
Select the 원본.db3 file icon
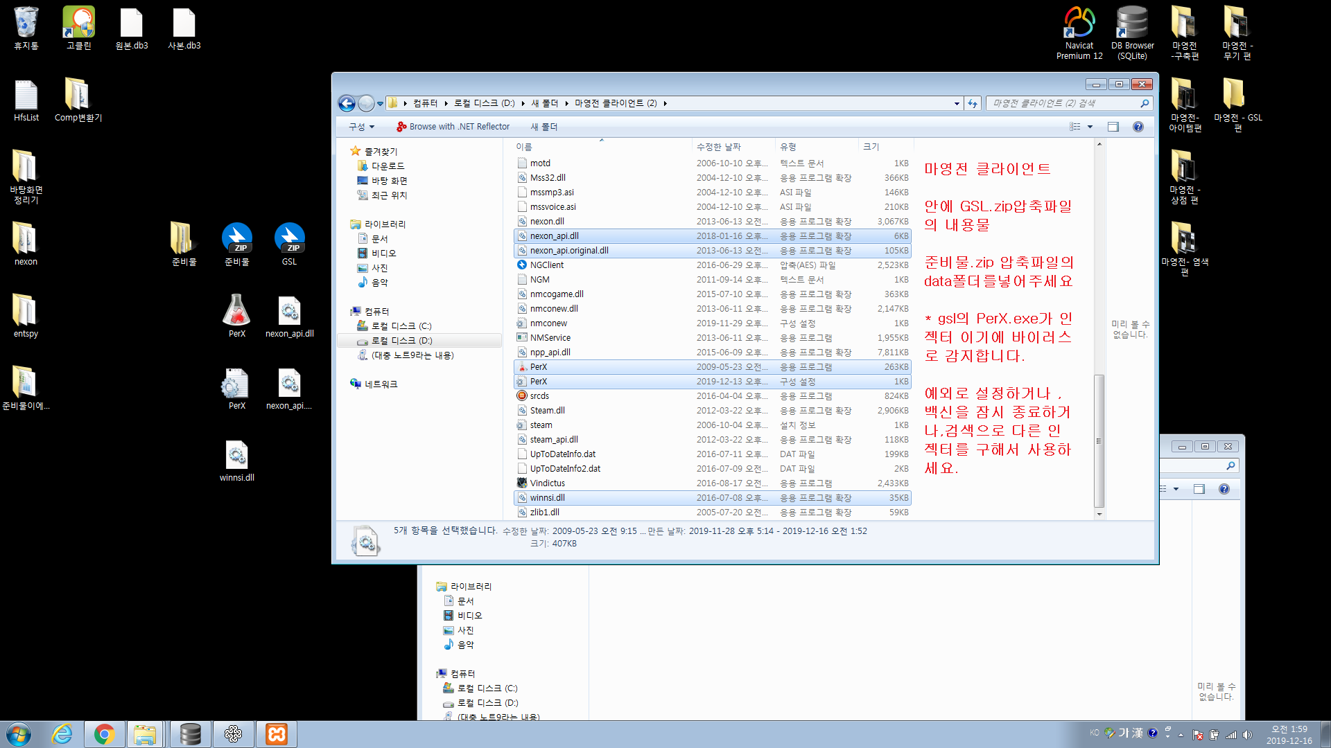[x=131, y=28]
